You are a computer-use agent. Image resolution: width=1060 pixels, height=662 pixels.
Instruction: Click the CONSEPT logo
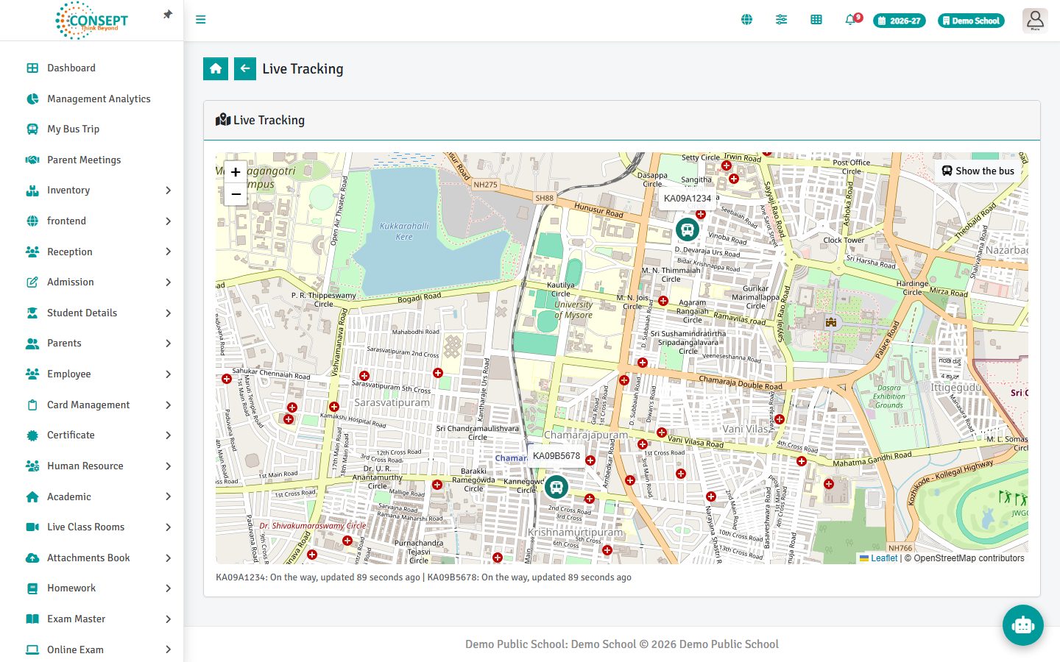coord(92,21)
